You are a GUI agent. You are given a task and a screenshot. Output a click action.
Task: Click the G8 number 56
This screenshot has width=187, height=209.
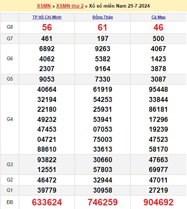point(47,28)
